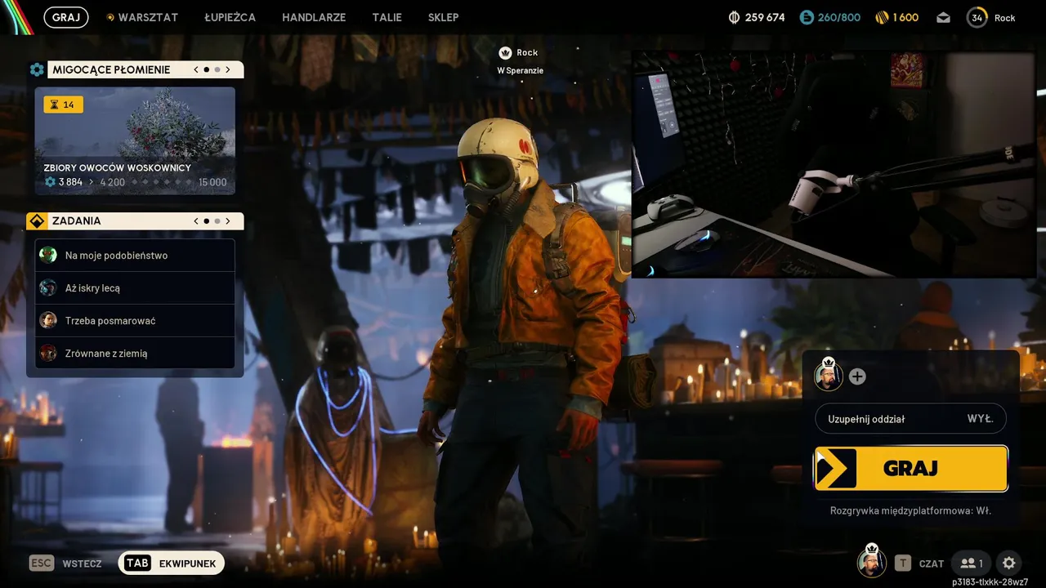Click the ZADANIA panel title
1046x588 pixels.
click(77, 220)
